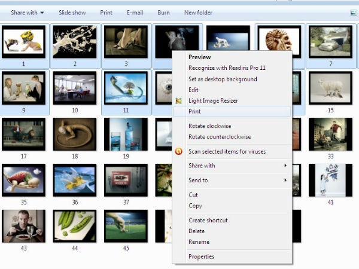Screen dimensions: 359x269
Task: Open the Share with toolbar dropdown
Action: (x=27, y=13)
